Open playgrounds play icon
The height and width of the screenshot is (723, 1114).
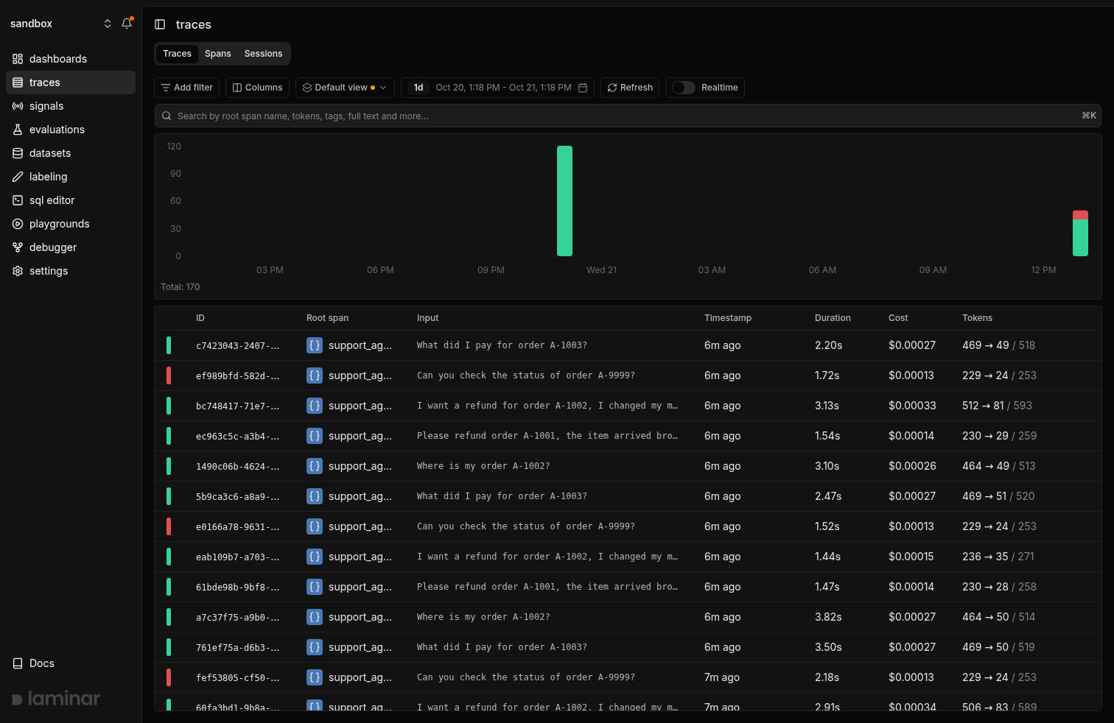tap(18, 224)
